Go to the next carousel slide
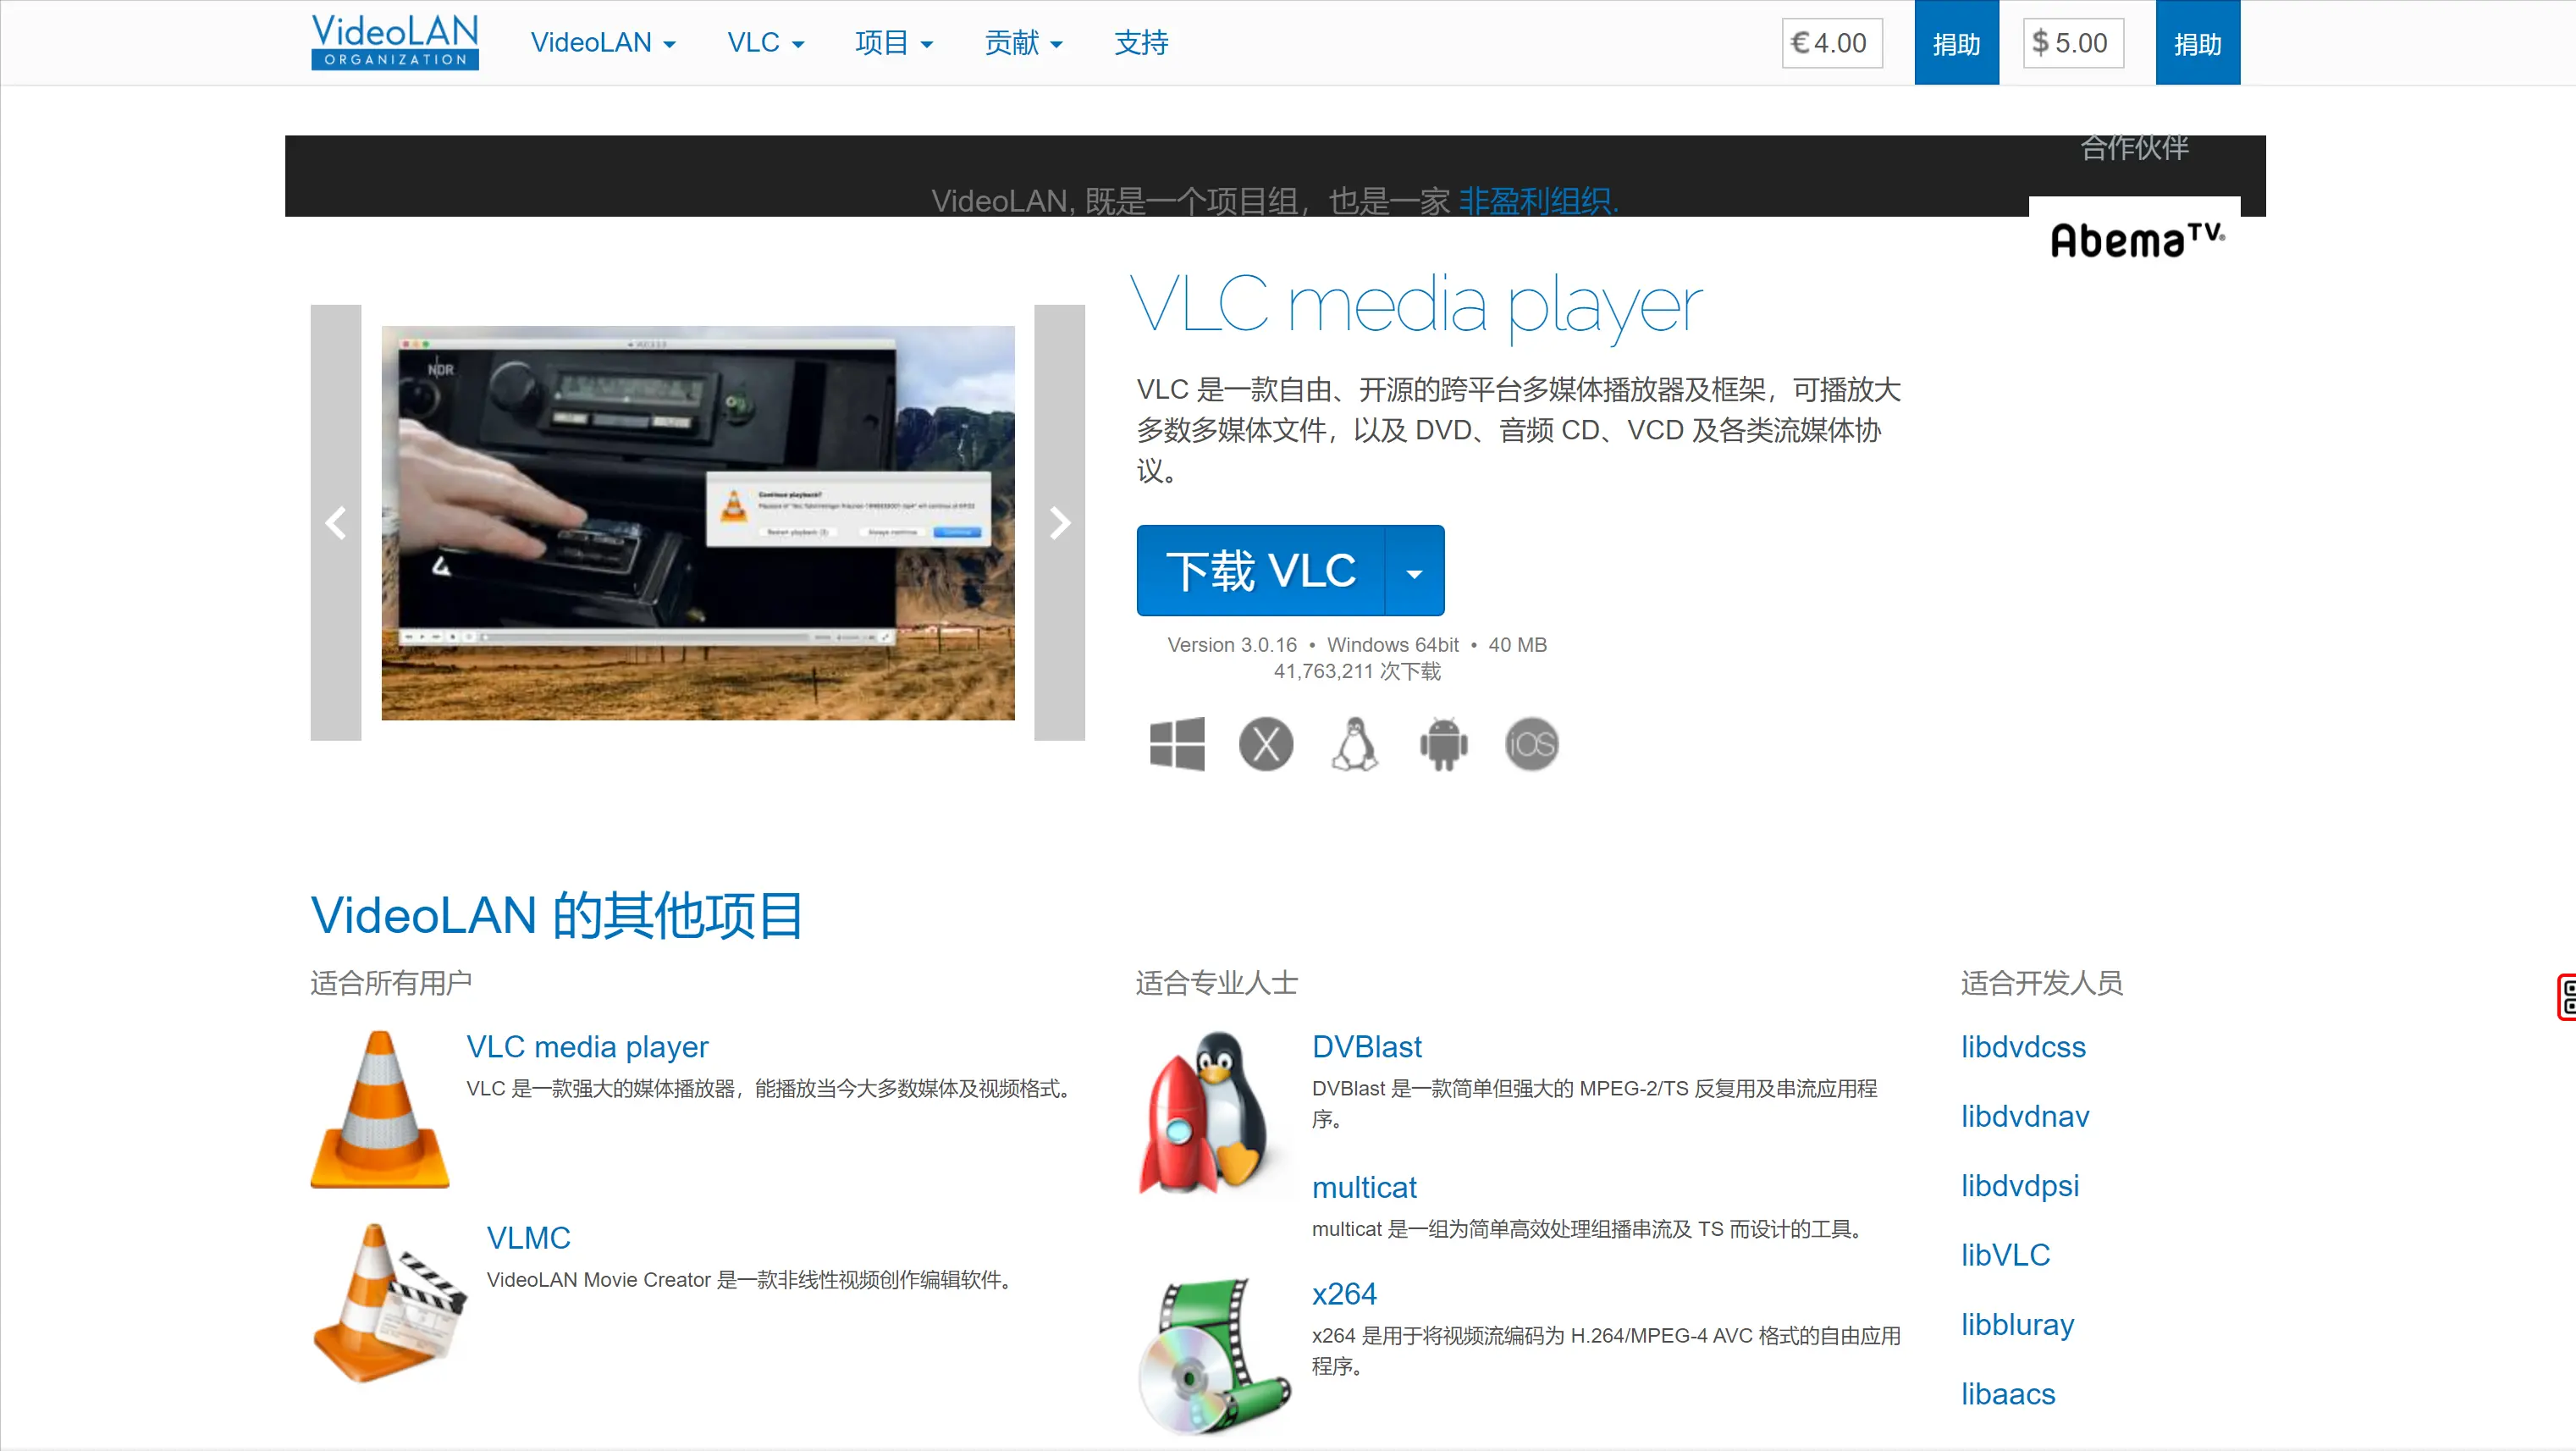Image resolution: width=2576 pixels, height=1451 pixels. click(x=1059, y=523)
